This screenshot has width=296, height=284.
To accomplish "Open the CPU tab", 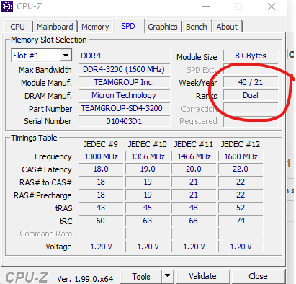I will pyautogui.click(x=17, y=27).
